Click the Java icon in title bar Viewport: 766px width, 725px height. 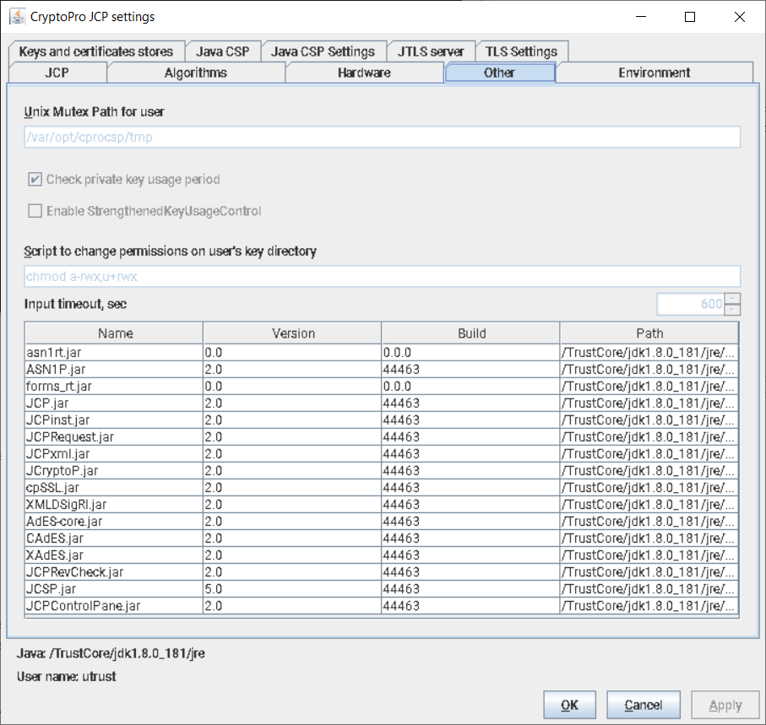16,17
